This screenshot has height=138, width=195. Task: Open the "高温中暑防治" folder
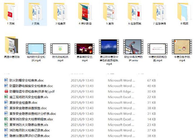pos(12,46)
